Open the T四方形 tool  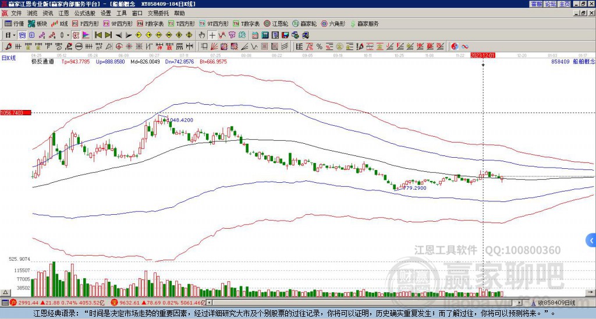[182, 23]
